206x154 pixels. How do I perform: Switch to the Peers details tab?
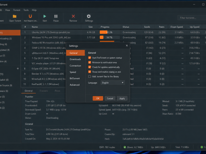[57, 91]
